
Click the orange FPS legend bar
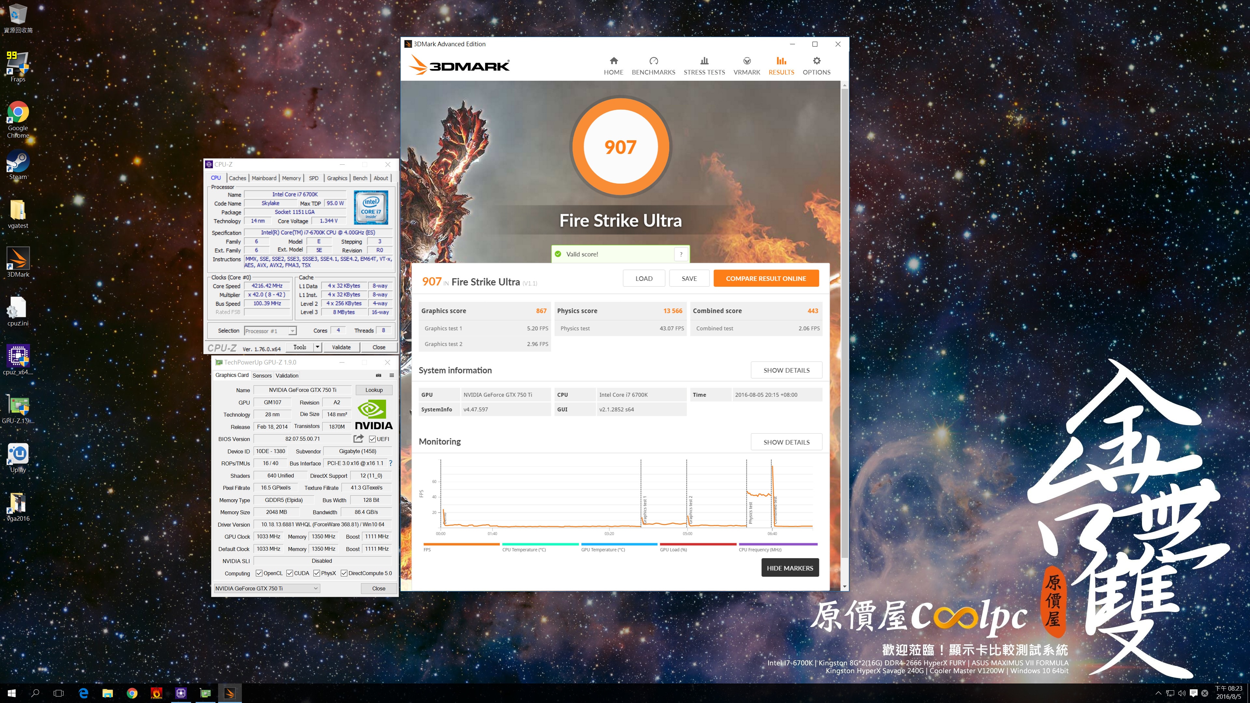pos(461,544)
